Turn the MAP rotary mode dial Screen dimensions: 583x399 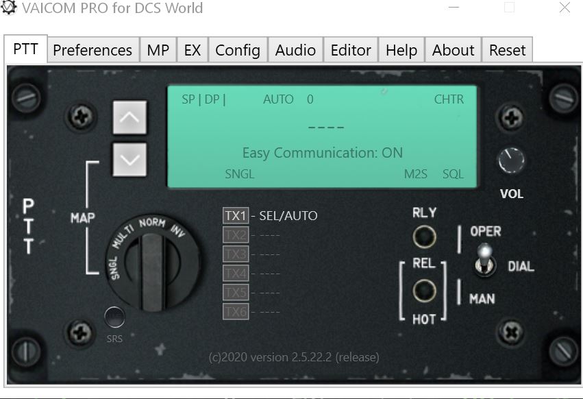coord(153,263)
